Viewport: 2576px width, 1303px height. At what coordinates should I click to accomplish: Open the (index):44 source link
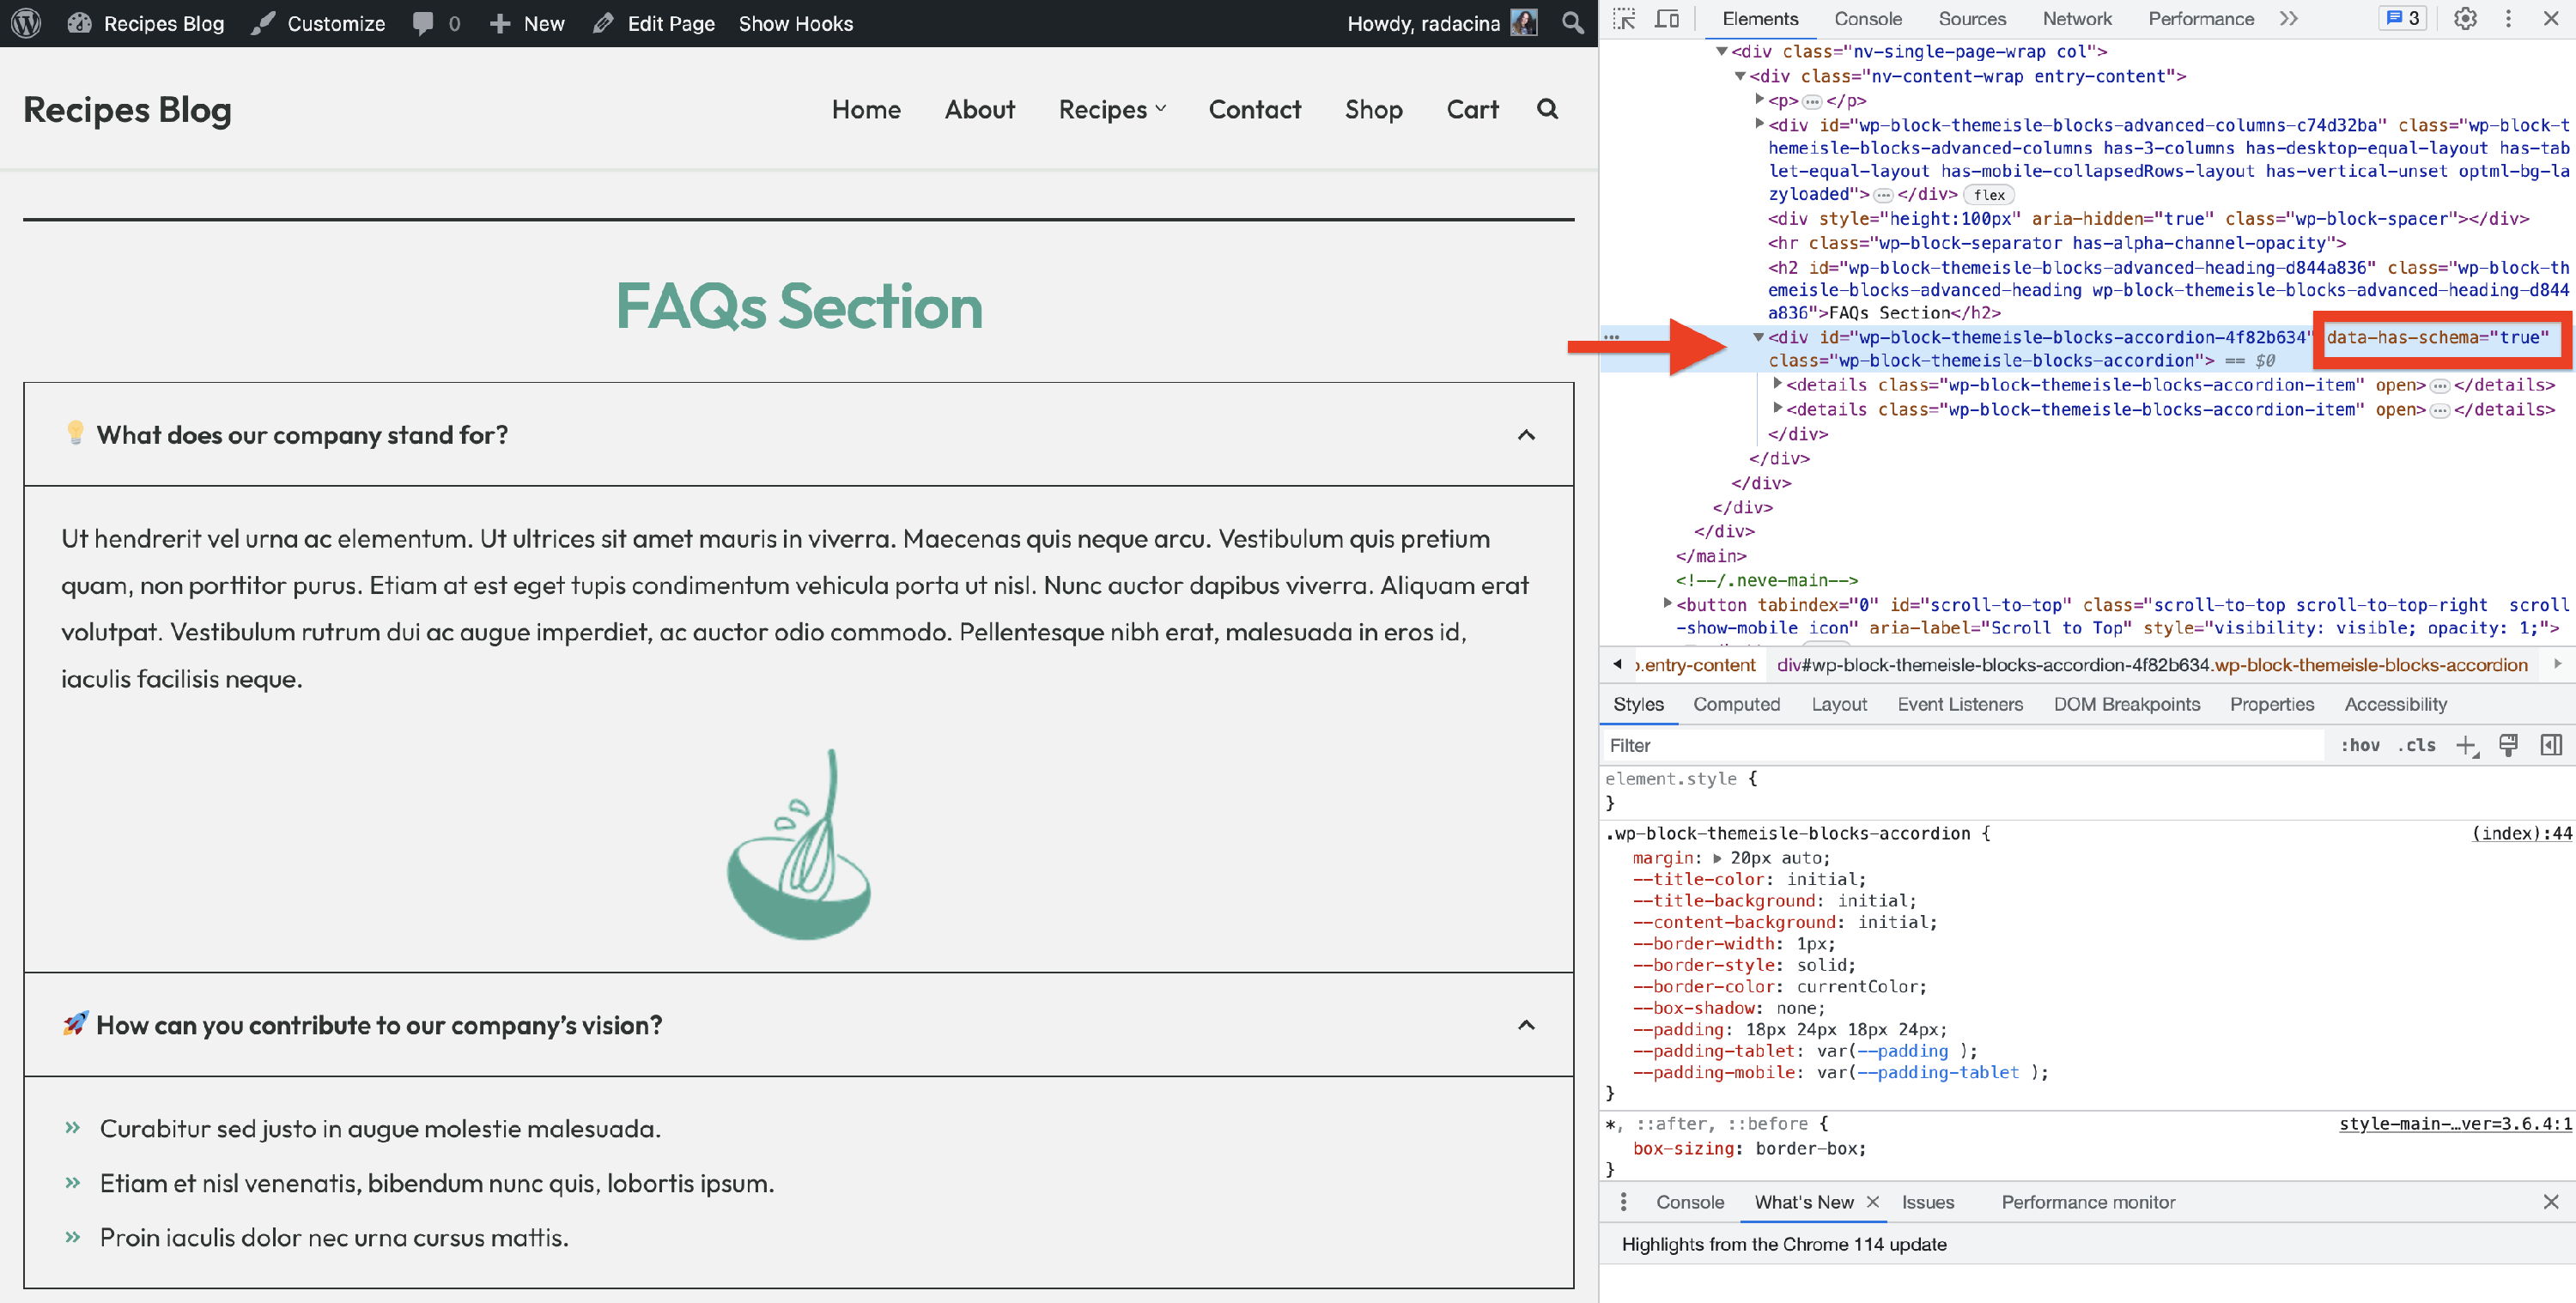click(2520, 833)
